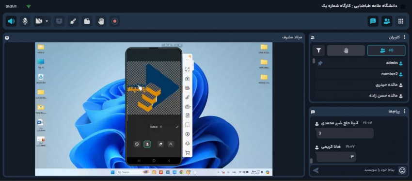Mute the speaker audio button
The width and height of the screenshot is (412, 181).
tap(11, 21)
